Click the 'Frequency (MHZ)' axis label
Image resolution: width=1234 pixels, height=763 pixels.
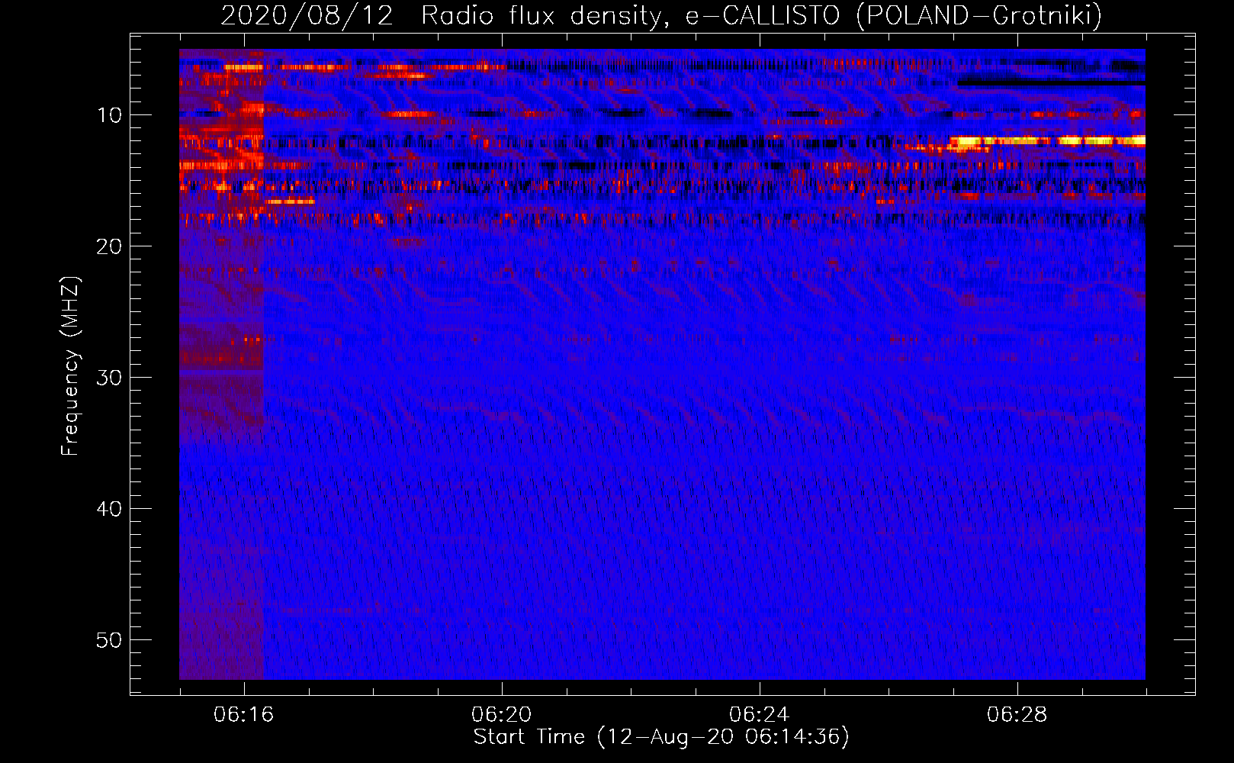click(x=69, y=365)
